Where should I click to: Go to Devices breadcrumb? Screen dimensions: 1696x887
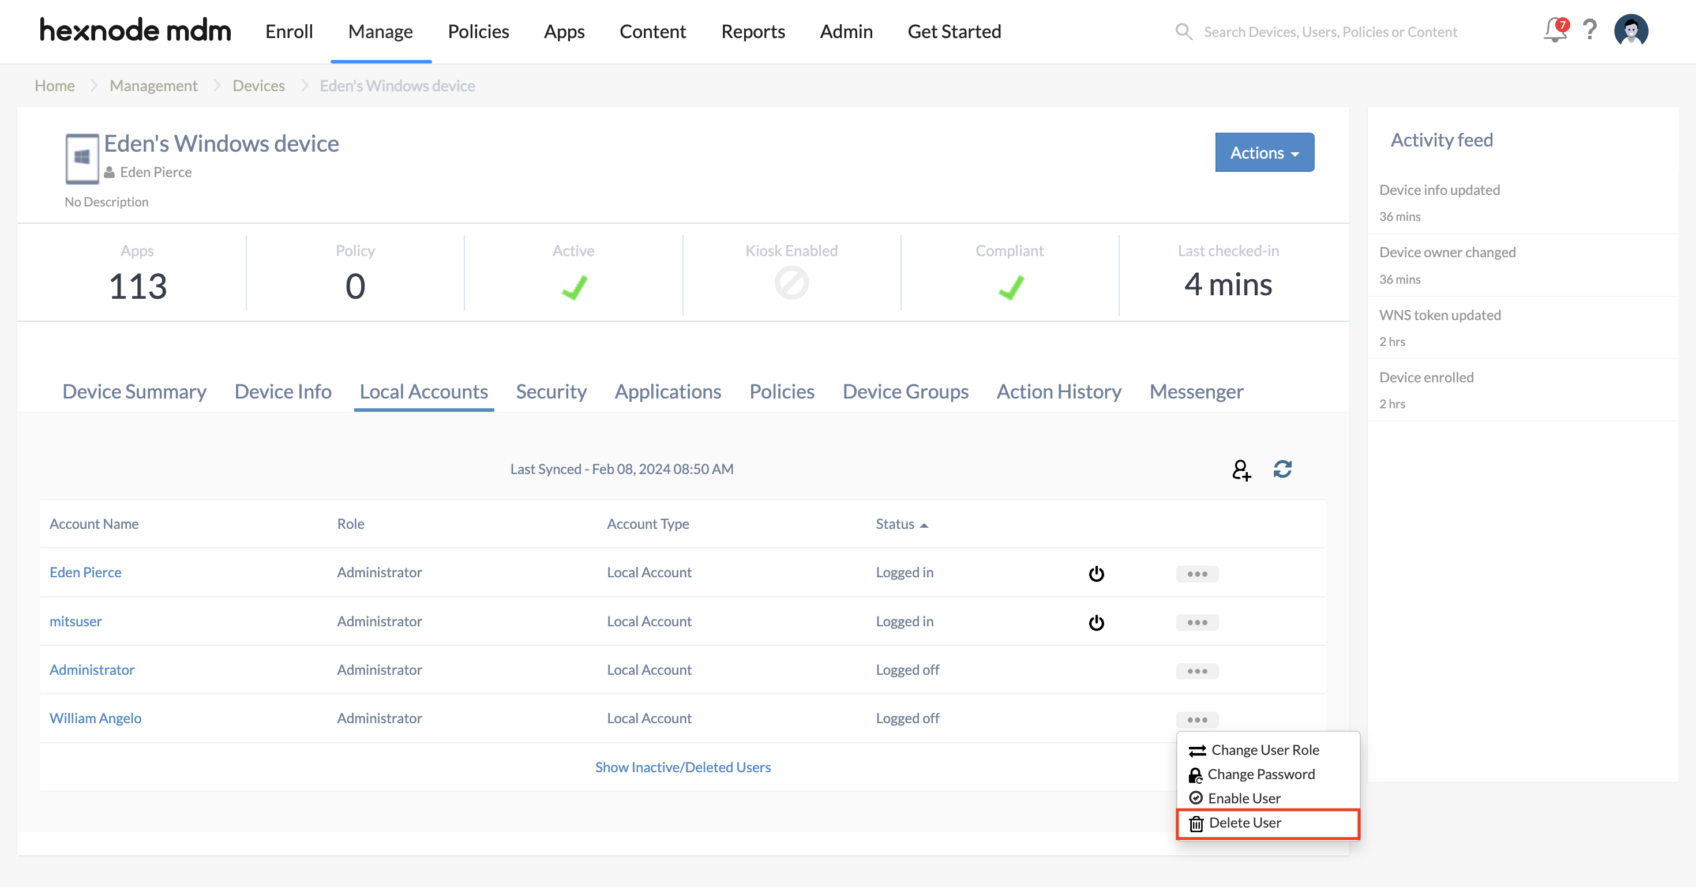pyautogui.click(x=259, y=85)
